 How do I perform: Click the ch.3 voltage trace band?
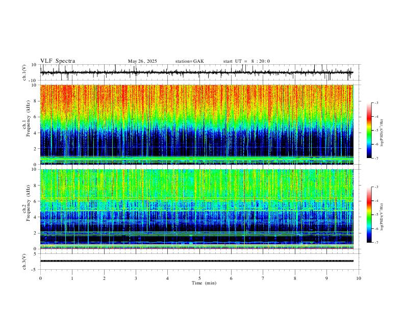[196, 261]
